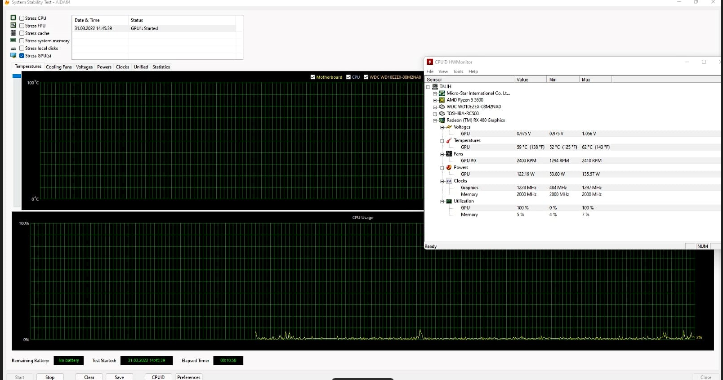Switch to the Voltages tab in AIDA64
Viewport: 723px width, 380px height.
coord(85,67)
